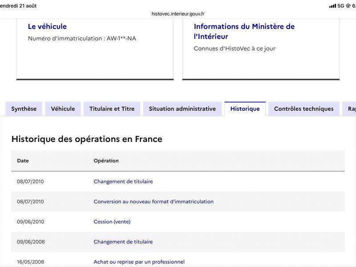This screenshot has width=356, height=267.
Task: Open the Contrôles techniques tab
Action: tap(304, 109)
